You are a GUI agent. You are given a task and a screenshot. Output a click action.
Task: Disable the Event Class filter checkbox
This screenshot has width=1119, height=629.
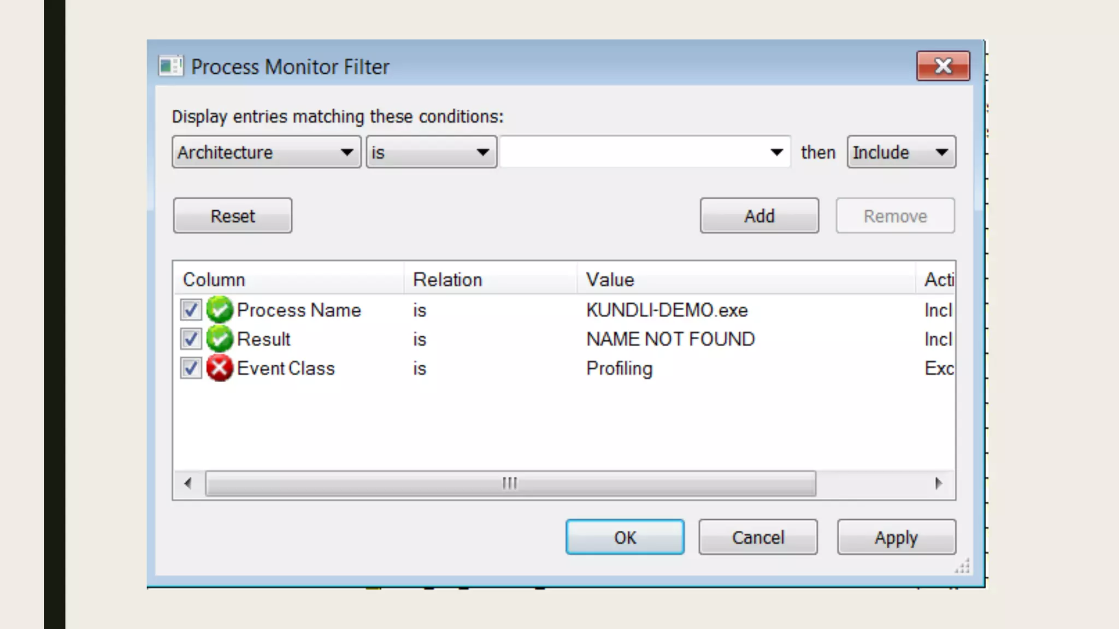191,368
